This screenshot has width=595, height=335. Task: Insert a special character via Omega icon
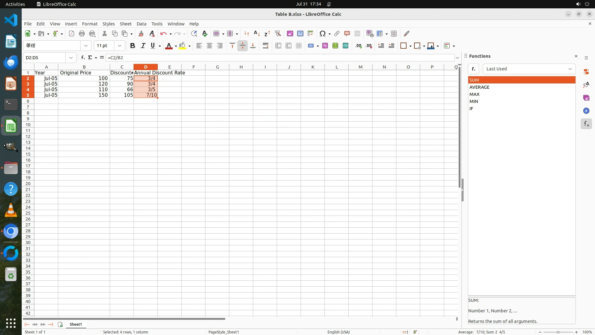click(322, 33)
